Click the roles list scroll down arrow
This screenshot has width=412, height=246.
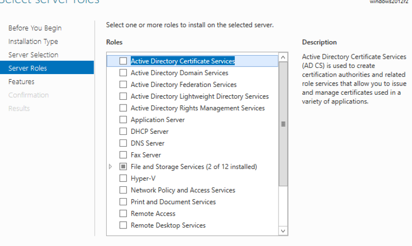pyautogui.click(x=283, y=231)
